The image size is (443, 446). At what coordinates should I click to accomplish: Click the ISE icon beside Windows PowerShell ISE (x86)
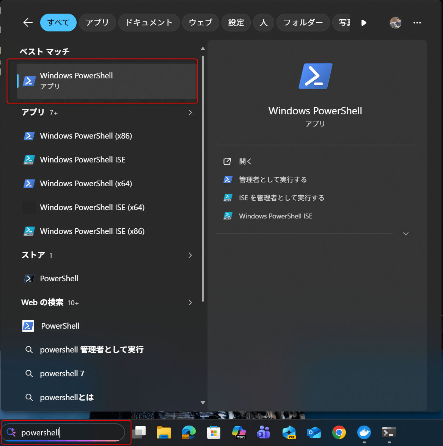point(29,231)
